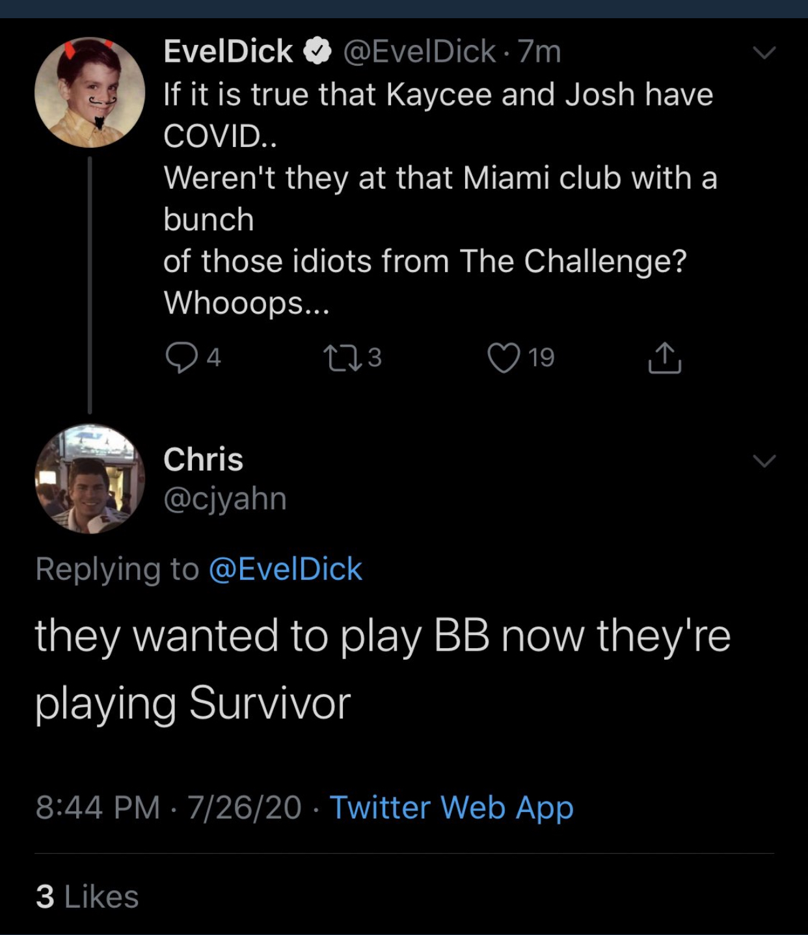The height and width of the screenshot is (935, 808).
Task: View the 3 Likes list
Action: coord(87,897)
